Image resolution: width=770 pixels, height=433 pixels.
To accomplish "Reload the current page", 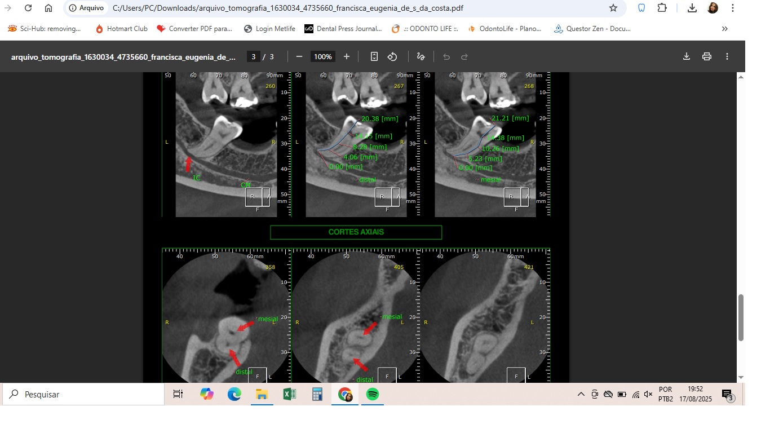I will pyautogui.click(x=28, y=8).
